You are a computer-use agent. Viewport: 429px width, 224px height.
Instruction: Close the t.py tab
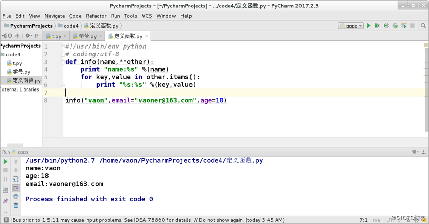coord(65,36)
